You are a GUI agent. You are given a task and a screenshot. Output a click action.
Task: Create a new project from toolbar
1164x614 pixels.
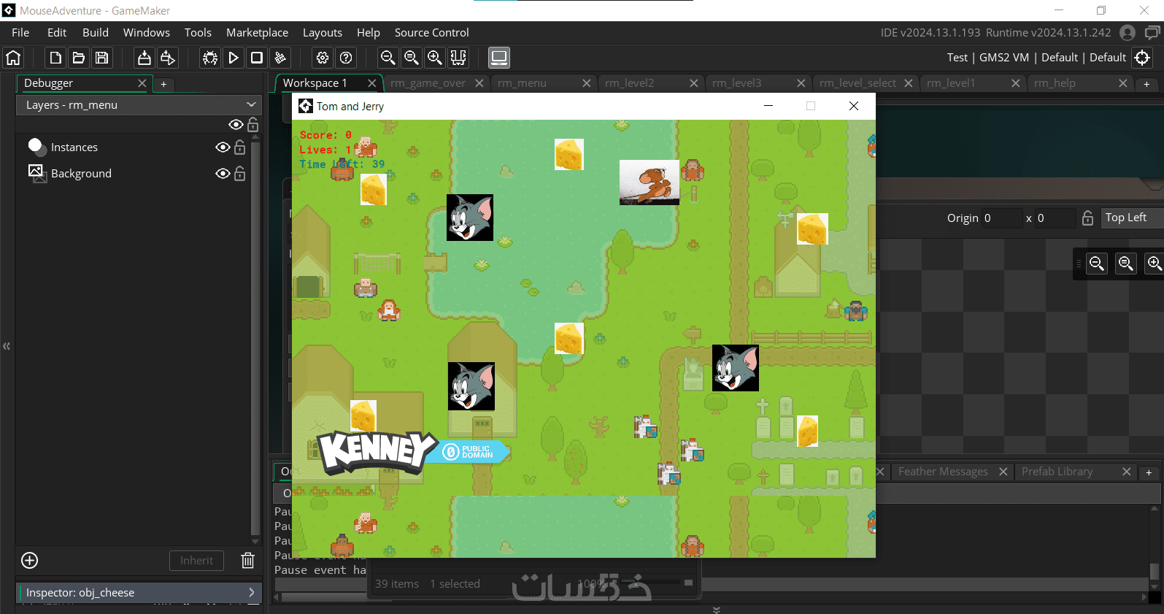(55, 58)
